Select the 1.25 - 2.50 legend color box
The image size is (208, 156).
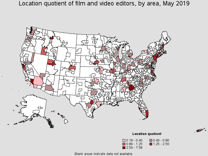[151, 144]
